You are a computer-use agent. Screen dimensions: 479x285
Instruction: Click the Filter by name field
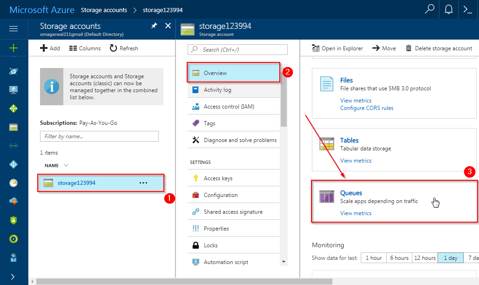coord(99,136)
